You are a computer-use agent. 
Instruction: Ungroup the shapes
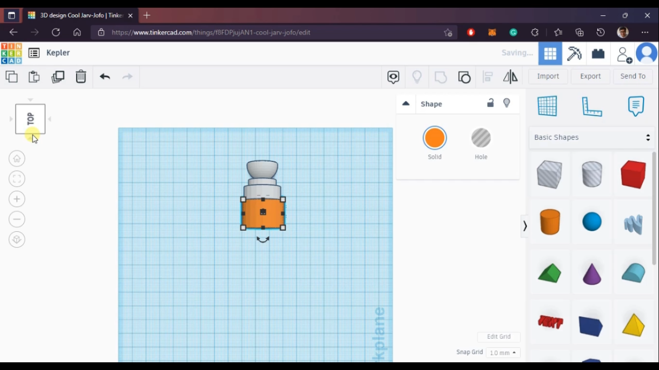click(x=464, y=77)
